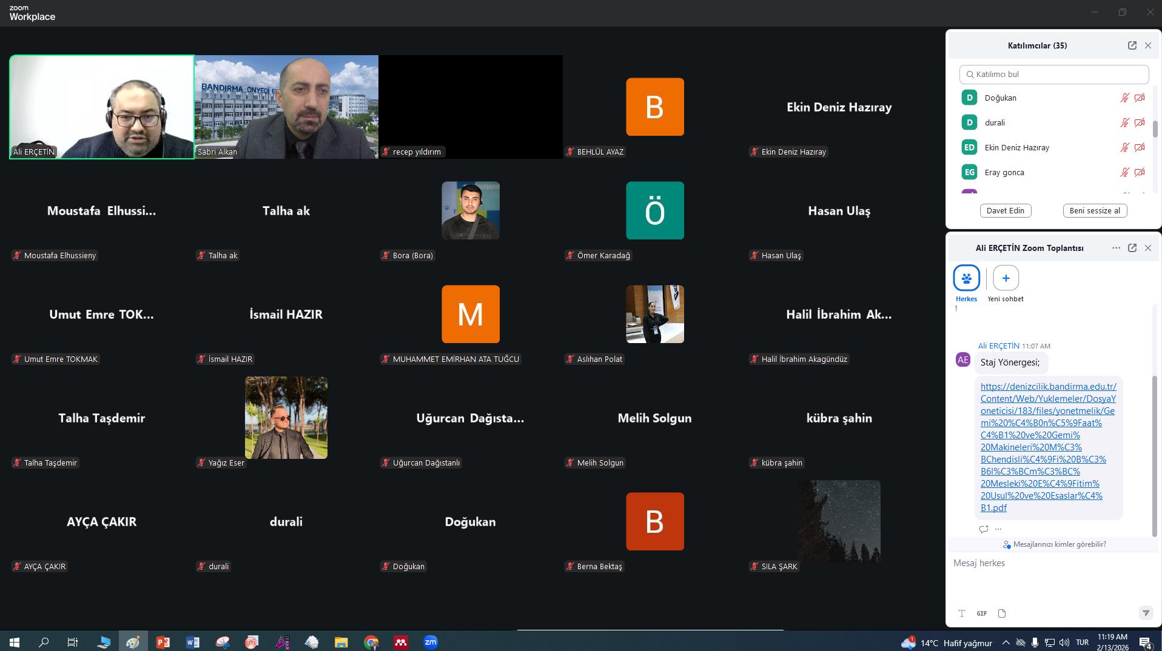This screenshot has width=1162, height=651.
Task: Open chat panel more options (three dots)
Action: [x=1116, y=248]
